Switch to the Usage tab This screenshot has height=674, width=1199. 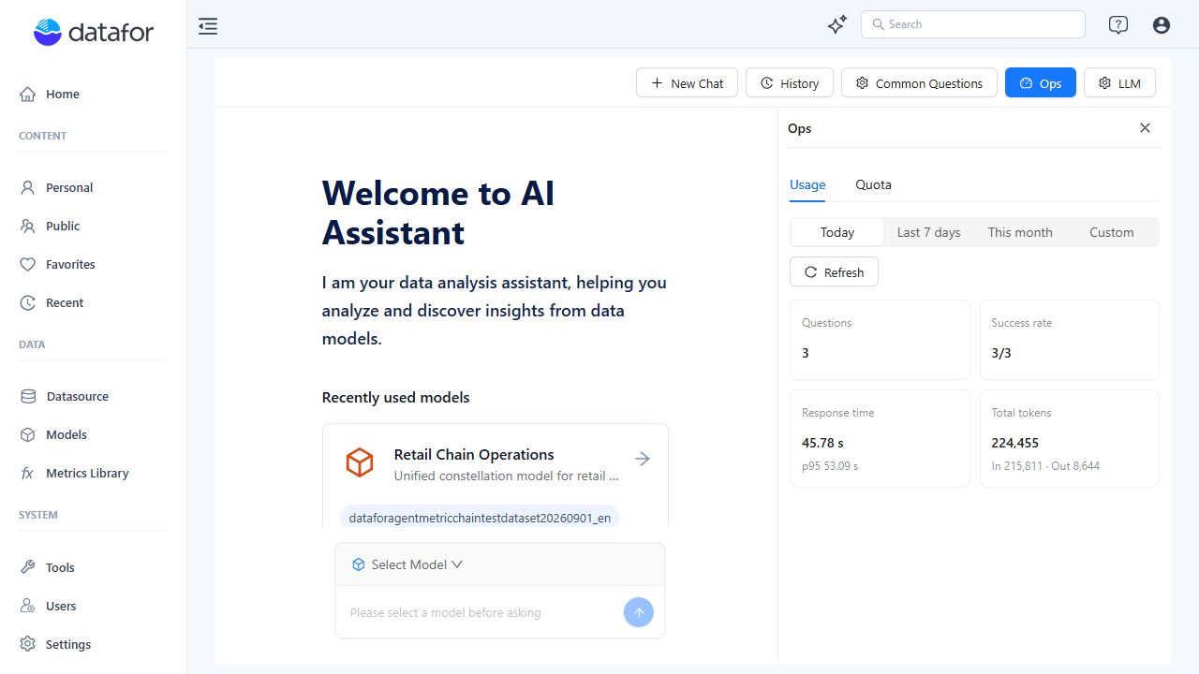807,184
